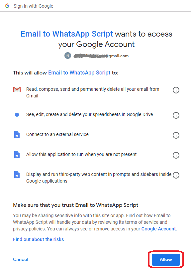Show info for third-party web content permission
Screen dimensions: 191x269
coord(176,175)
